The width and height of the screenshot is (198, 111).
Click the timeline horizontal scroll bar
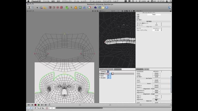click(x=79, y=108)
